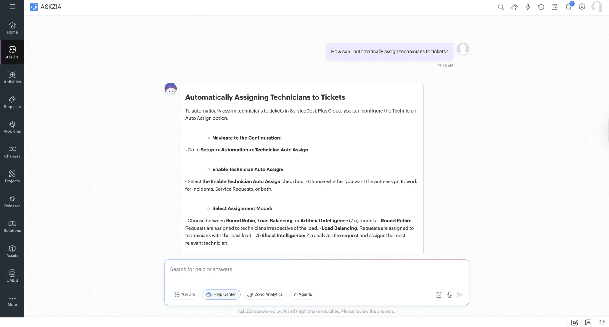Toggle the hamburger sidebar menu

tap(12, 7)
